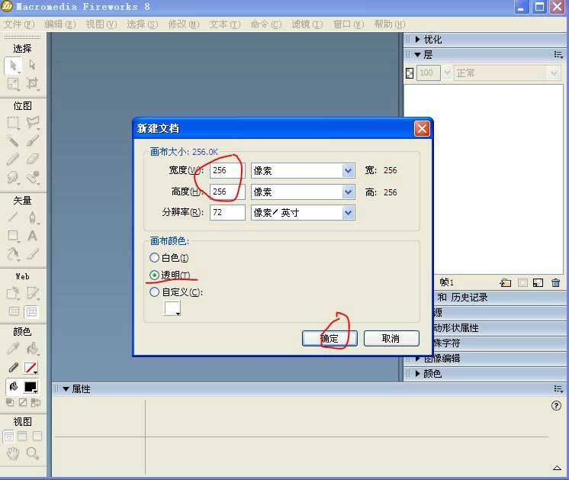This screenshot has height=480, width=569.
Task: Select the Pointer tool in the toolbox
Action: [14, 66]
